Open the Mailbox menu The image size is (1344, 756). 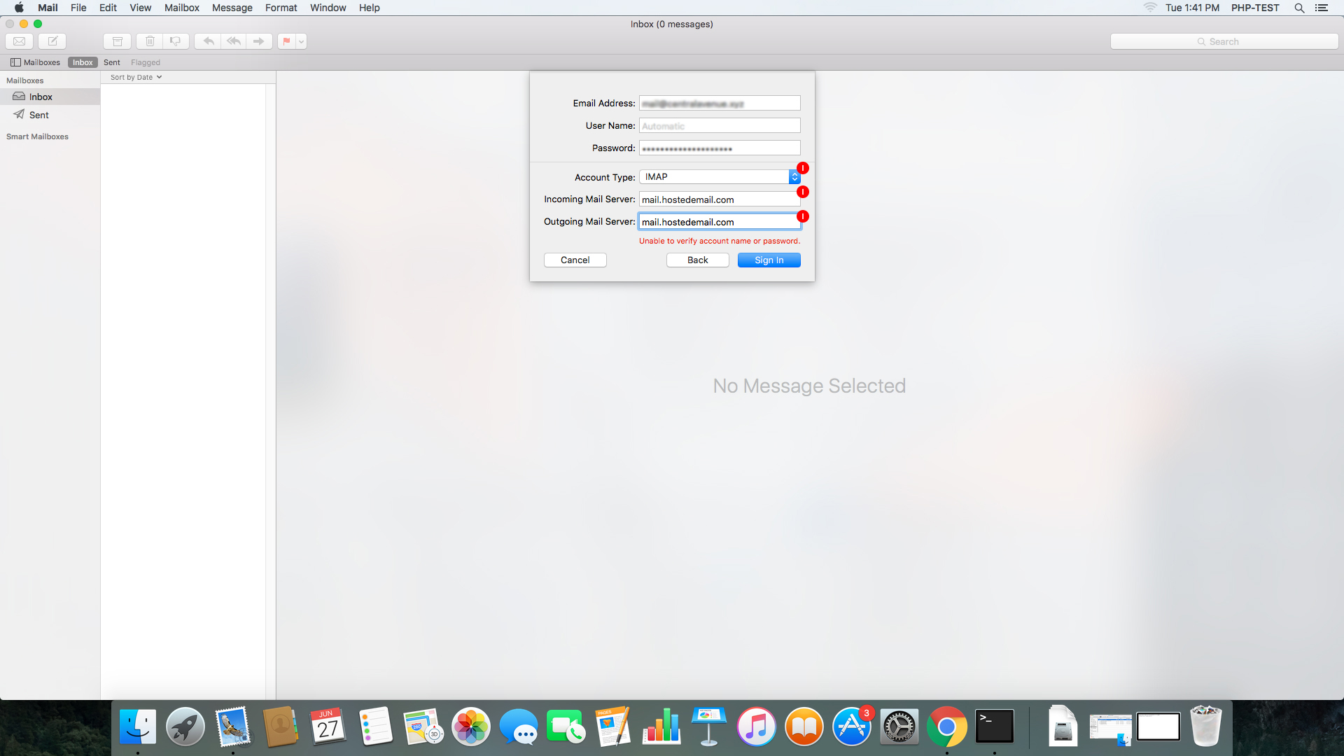181,8
